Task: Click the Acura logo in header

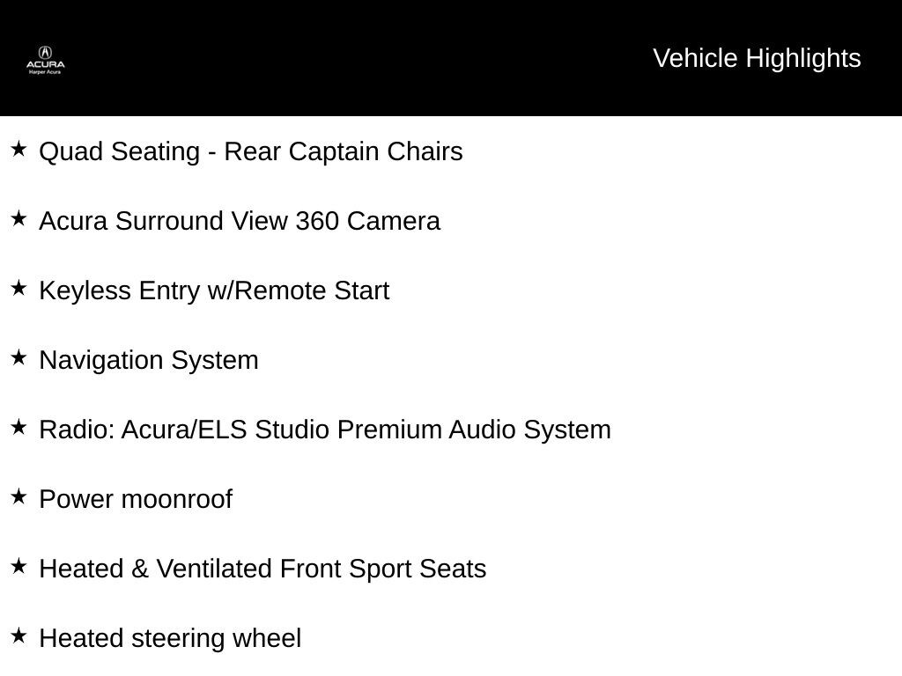Action: pos(46,60)
